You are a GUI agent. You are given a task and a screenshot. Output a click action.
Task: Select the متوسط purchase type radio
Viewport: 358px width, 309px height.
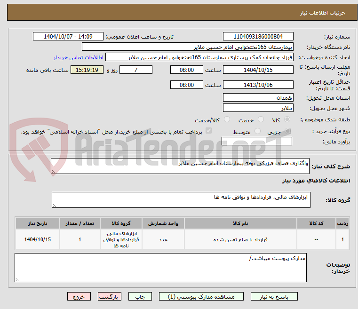click(x=257, y=131)
